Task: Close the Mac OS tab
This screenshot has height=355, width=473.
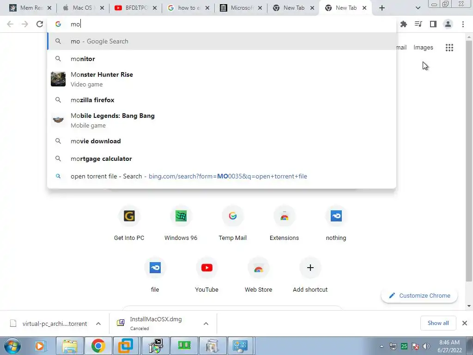Action: click(102, 8)
